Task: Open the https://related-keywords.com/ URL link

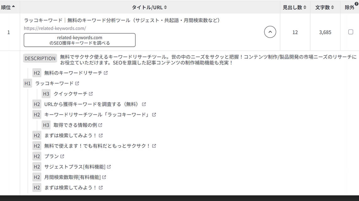Action: point(55,28)
